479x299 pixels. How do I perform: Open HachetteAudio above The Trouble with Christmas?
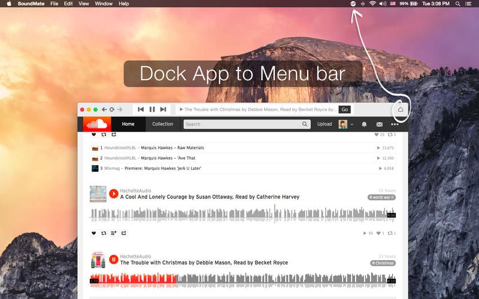135,257
